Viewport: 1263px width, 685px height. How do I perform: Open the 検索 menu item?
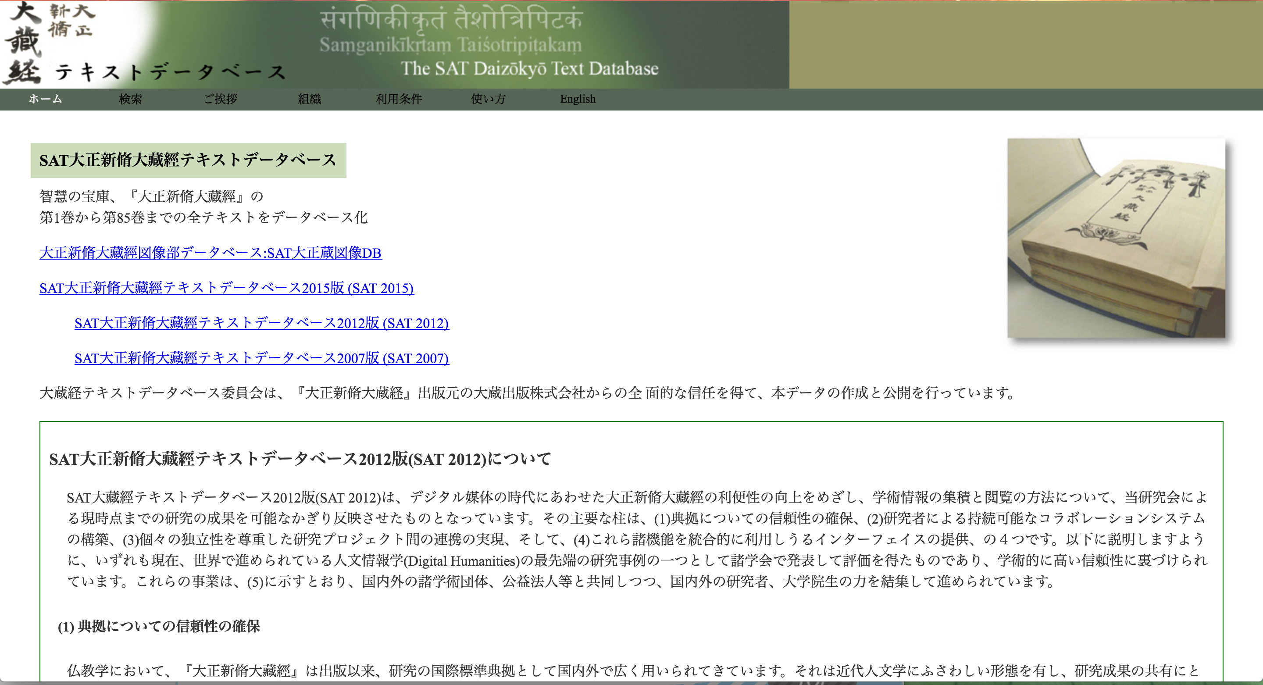tap(130, 99)
